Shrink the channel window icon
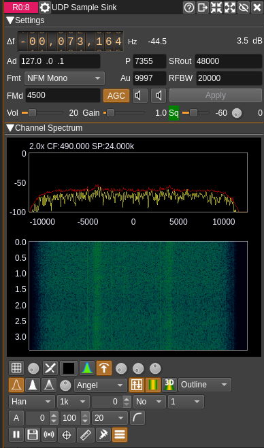Image resolution: width=264 pixels, height=448 pixels. click(x=216, y=7)
